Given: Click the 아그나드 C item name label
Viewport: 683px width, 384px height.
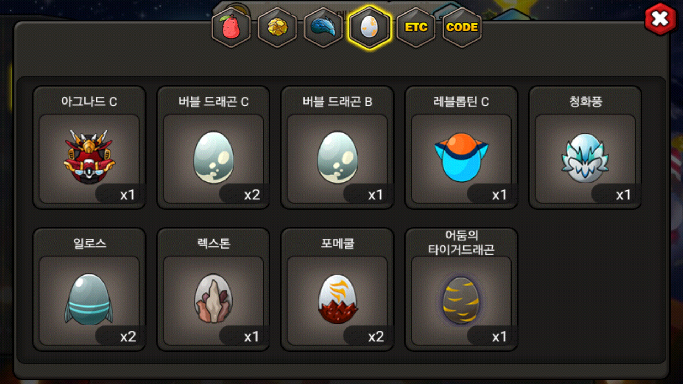Looking at the screenshot, I should (89, 102).
